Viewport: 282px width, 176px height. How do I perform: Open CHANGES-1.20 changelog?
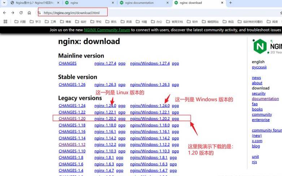[72, 119]
